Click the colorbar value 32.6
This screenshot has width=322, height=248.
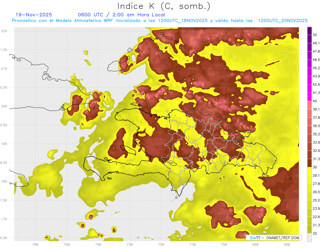[x=316, y=151]
